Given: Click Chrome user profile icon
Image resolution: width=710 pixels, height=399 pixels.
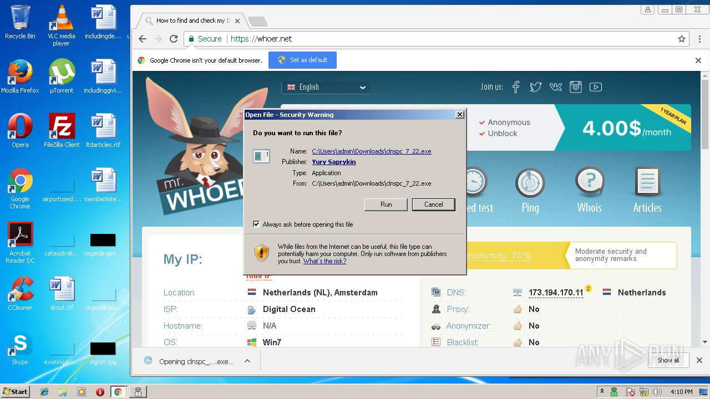Looking at the screenshot, I should [647, 9].
